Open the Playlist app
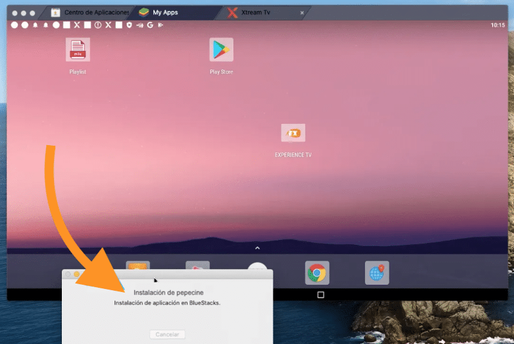 [x=78, y=50]
